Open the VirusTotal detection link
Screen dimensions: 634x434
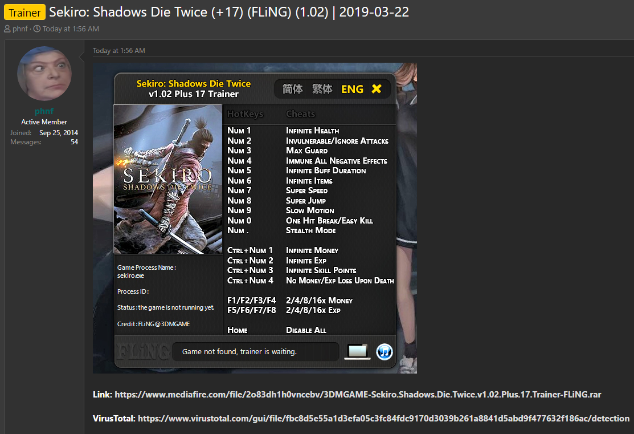[x=384, y=418]
